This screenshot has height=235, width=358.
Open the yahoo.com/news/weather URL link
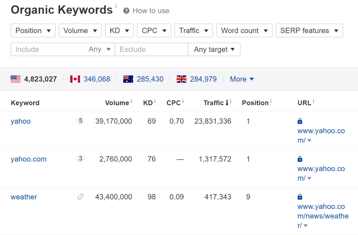tap(323, 216)
